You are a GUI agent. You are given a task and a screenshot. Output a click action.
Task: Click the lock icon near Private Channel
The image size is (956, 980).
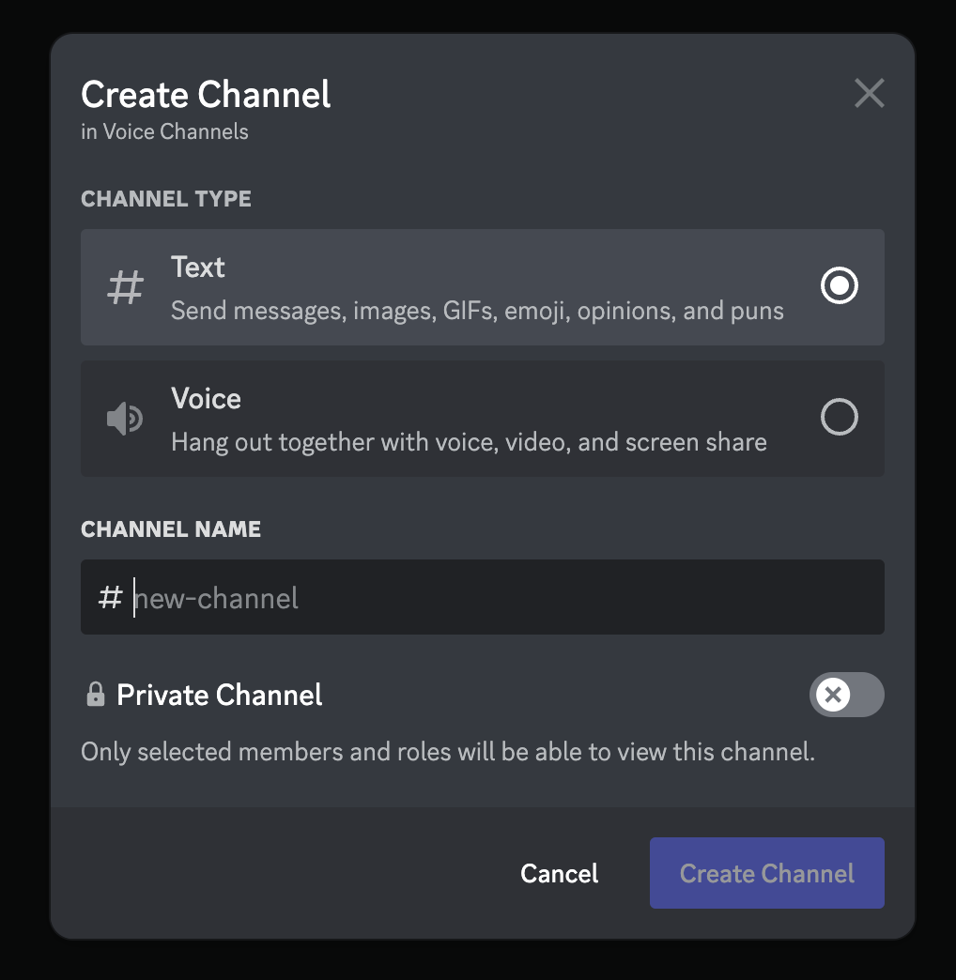point(95,695)
